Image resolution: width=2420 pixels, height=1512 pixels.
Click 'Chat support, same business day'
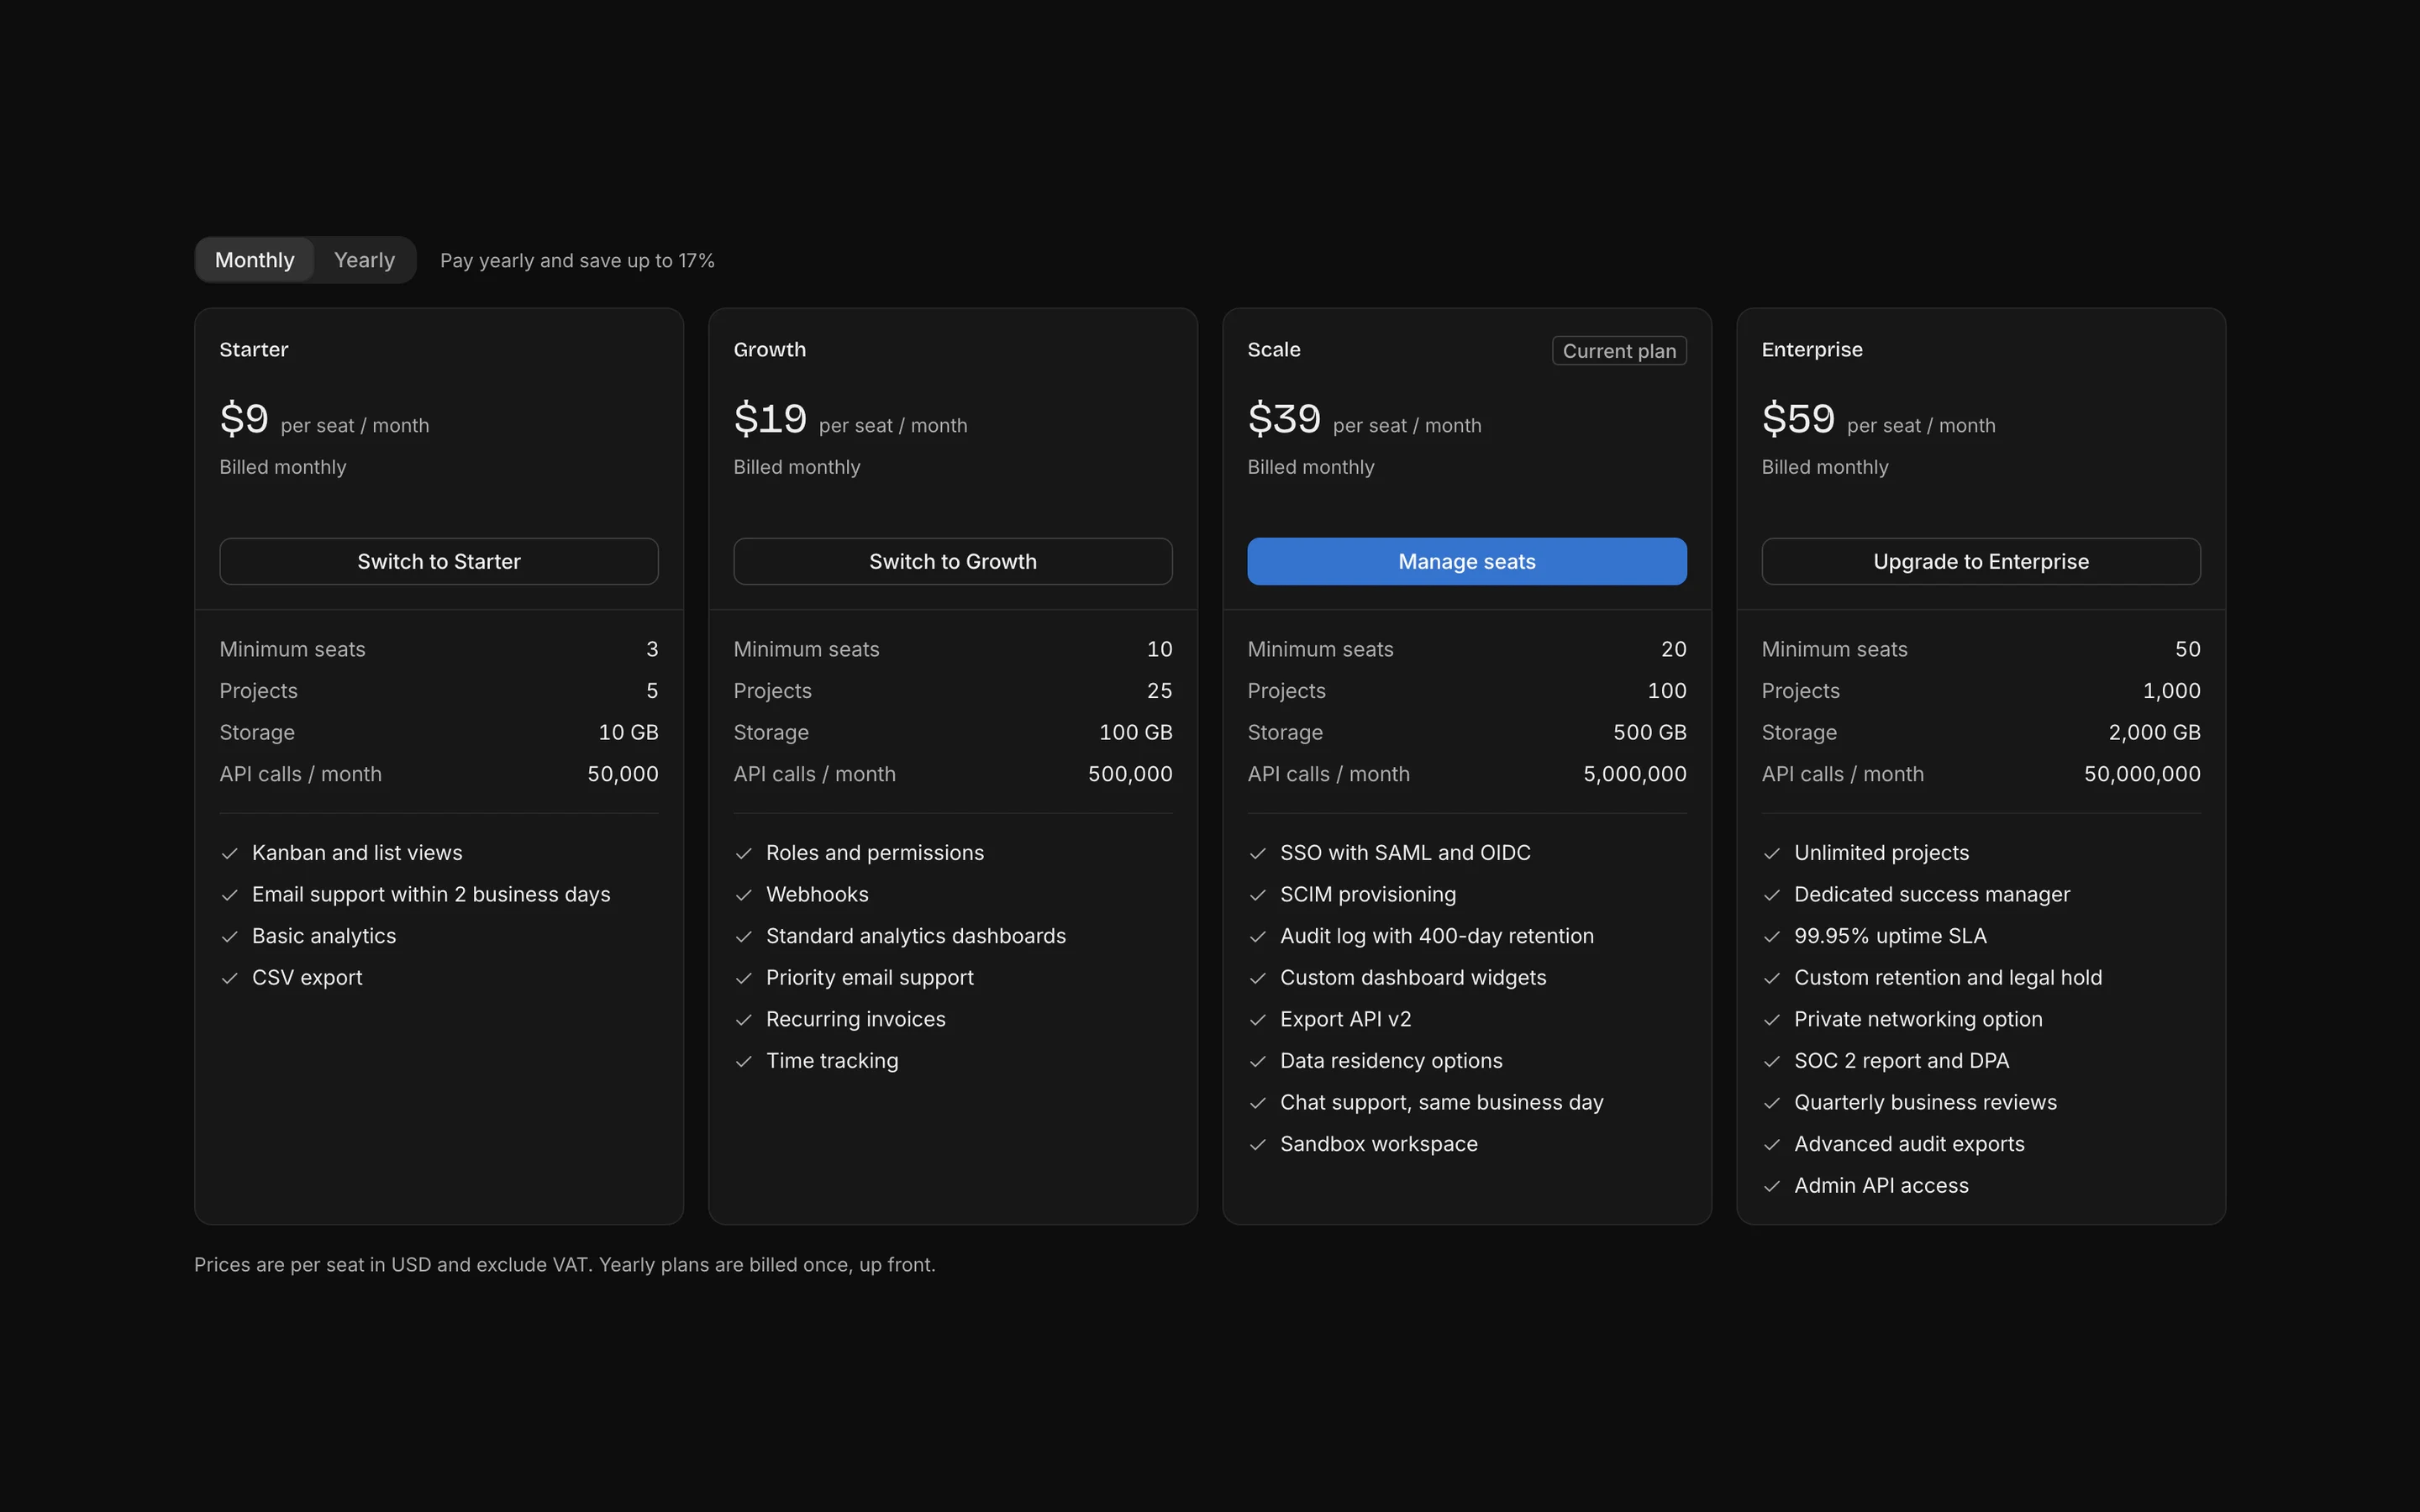click(1441, 1102)
